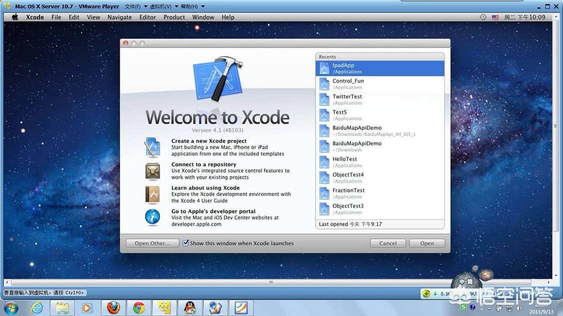This screenshot has width=563, height=316.
Task: Open the Window menu
Action: [x=203, y=17]
